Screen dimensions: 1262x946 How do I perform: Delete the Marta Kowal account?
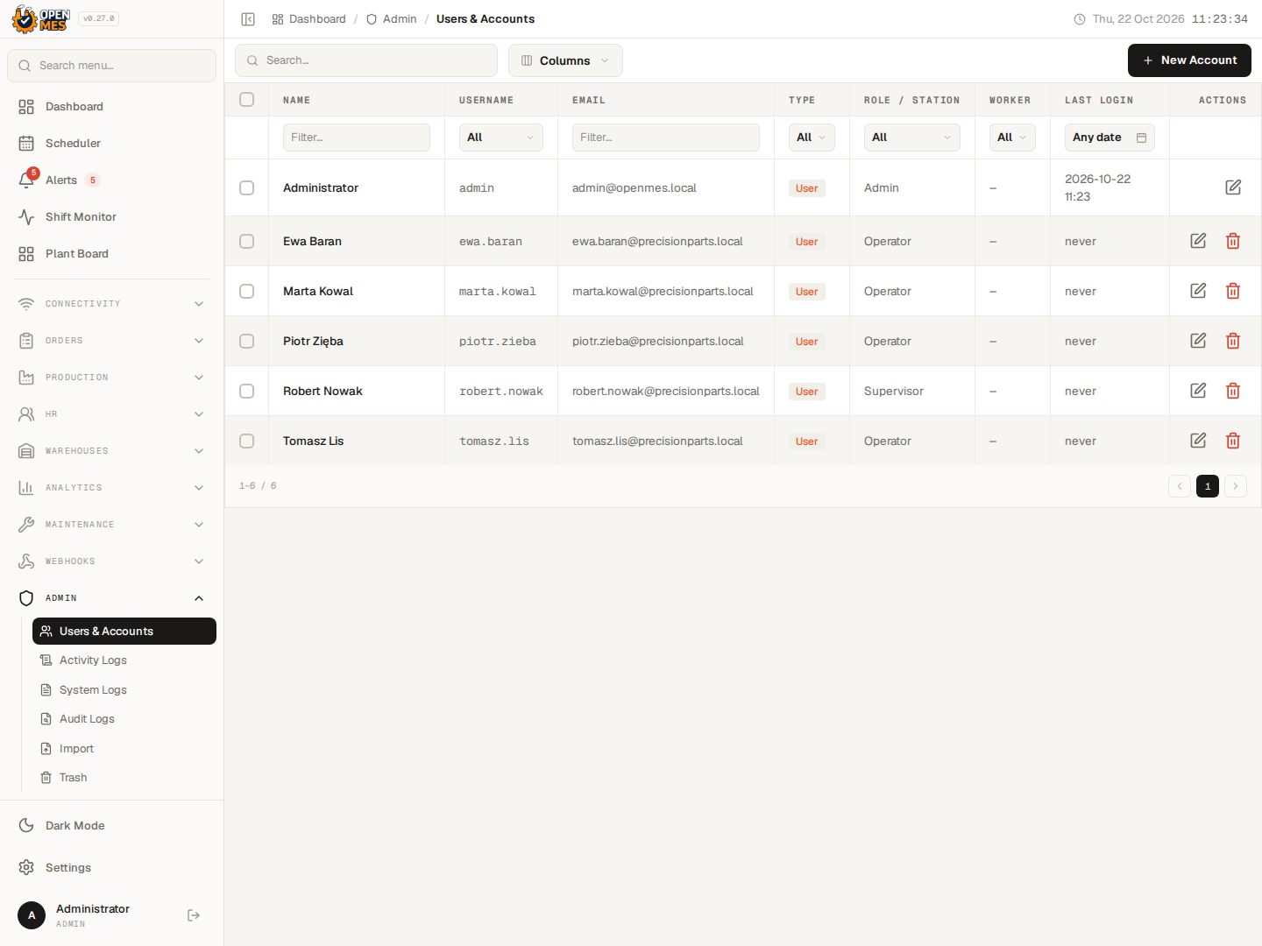1233,291
